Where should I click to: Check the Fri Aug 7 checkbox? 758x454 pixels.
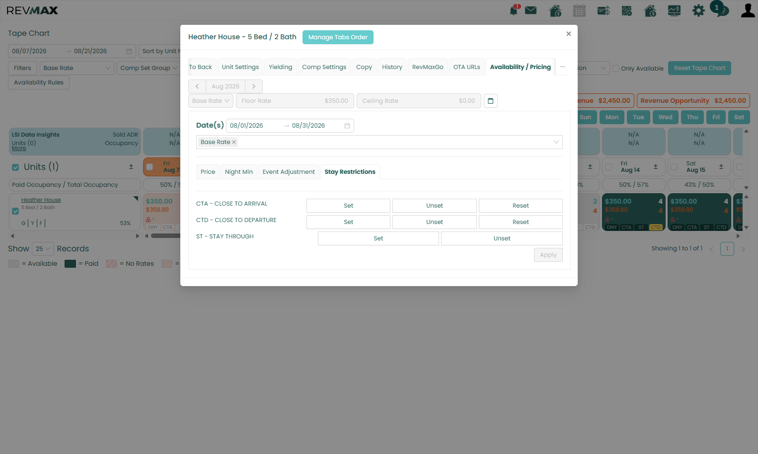(x=150, y=167)
